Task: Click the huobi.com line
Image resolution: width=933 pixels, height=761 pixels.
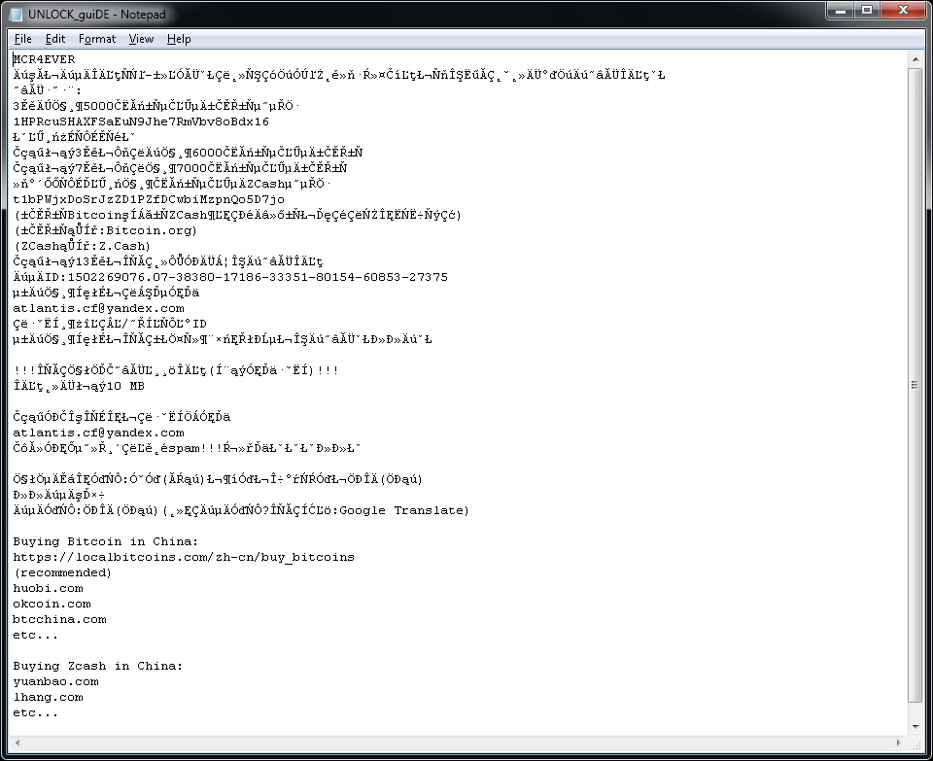Action: click(49, 588)
